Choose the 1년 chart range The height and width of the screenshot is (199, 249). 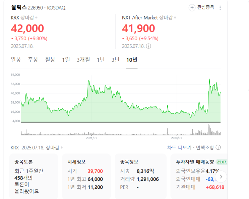click(x=101, y=60)
